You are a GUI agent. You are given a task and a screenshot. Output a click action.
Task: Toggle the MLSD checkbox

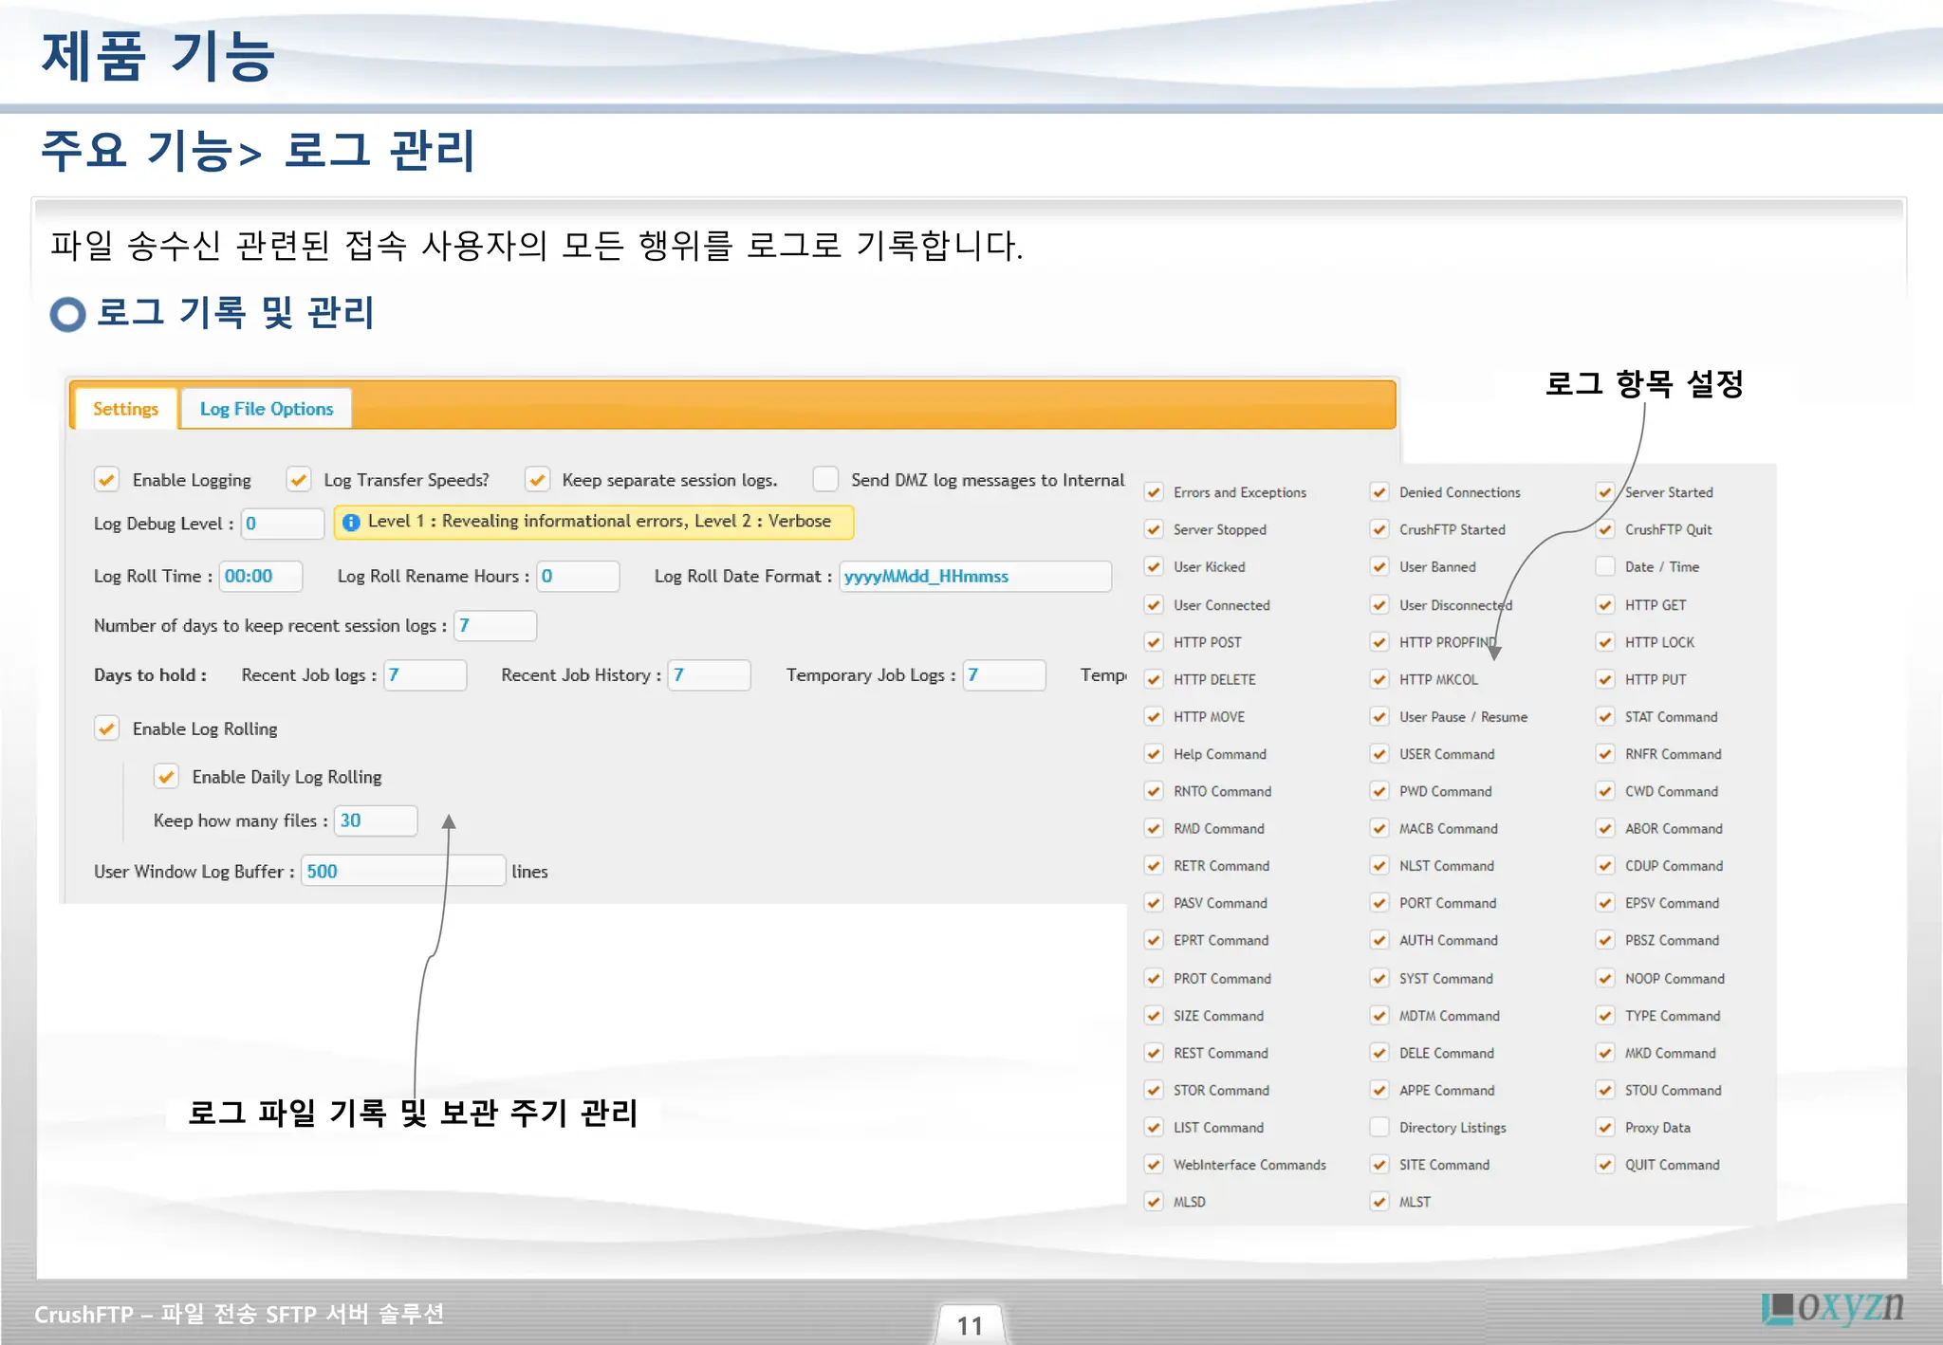point(1154,1201)
